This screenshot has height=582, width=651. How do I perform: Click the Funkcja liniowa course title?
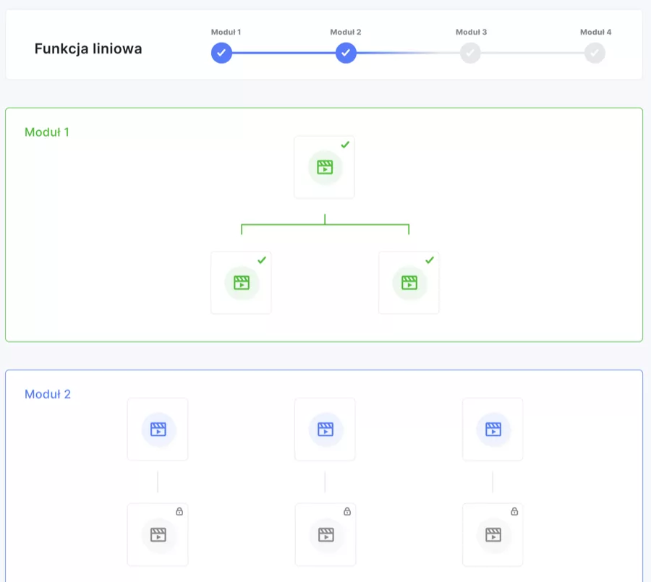point(88,48)
